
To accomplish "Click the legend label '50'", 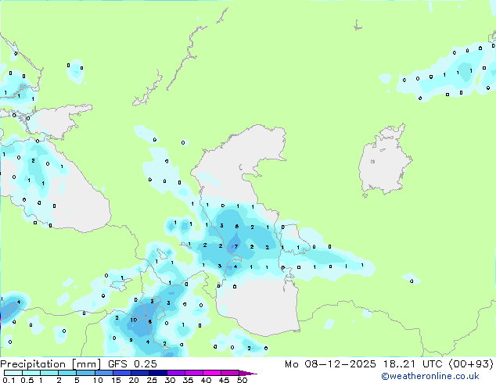I will pos(242,380).
